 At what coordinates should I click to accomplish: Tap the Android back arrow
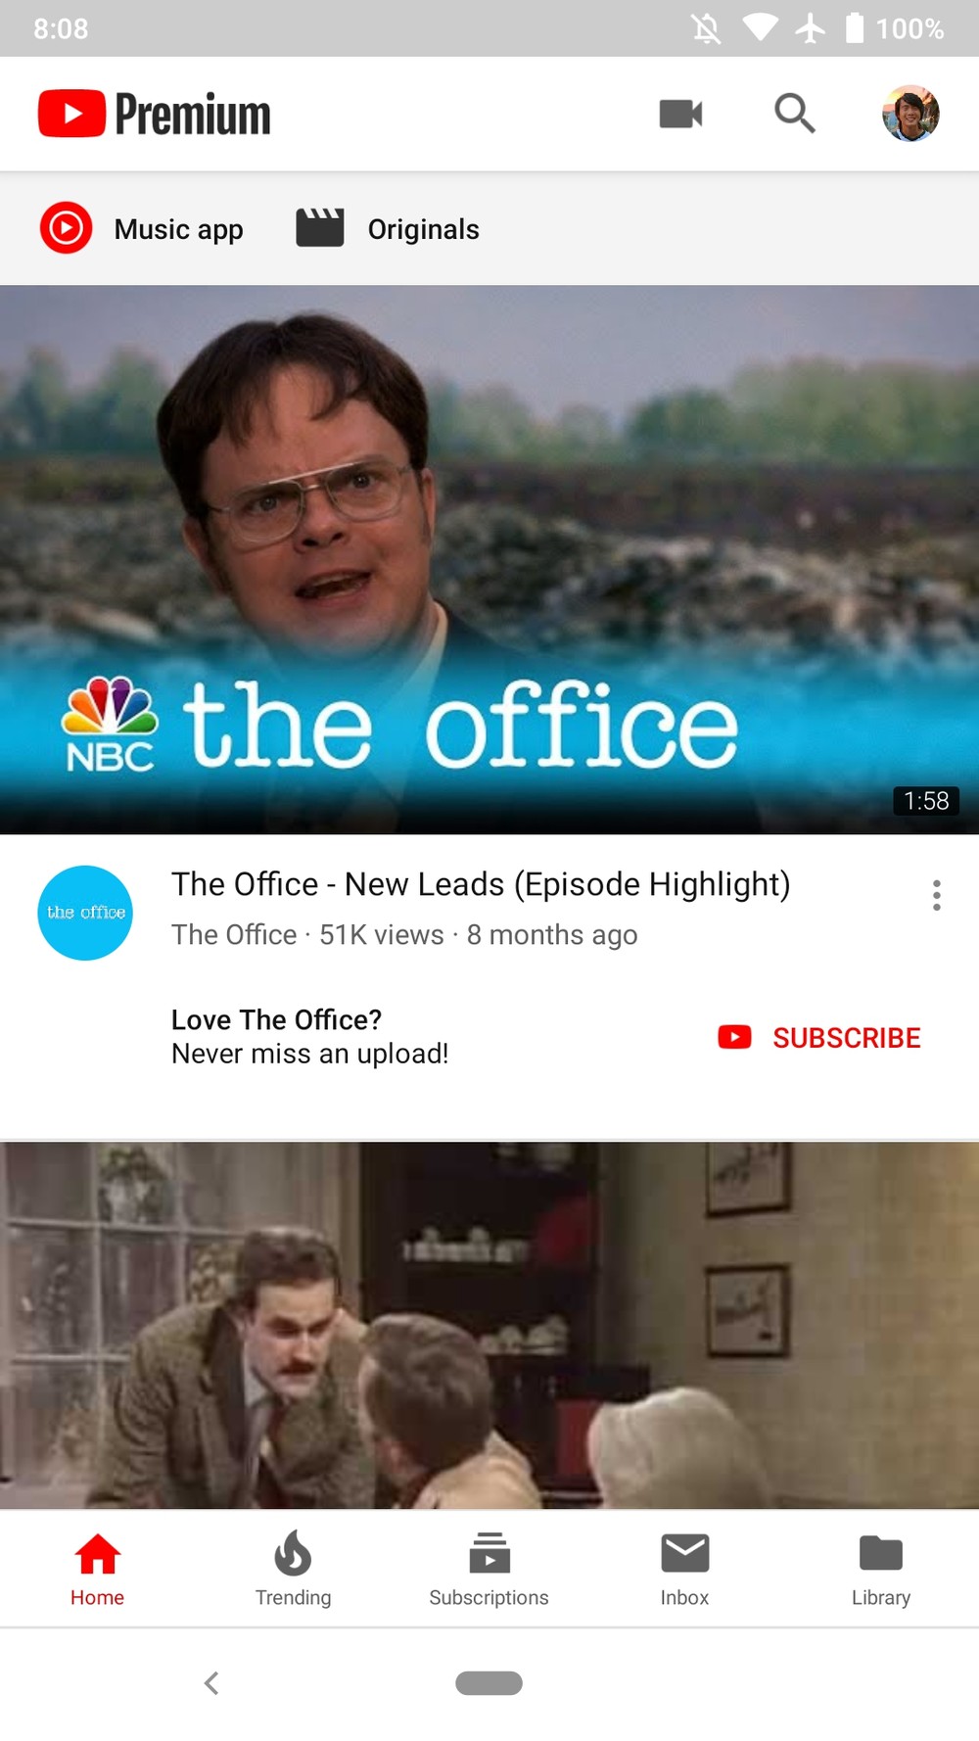pyautogui.click(x=211, y=1683)
